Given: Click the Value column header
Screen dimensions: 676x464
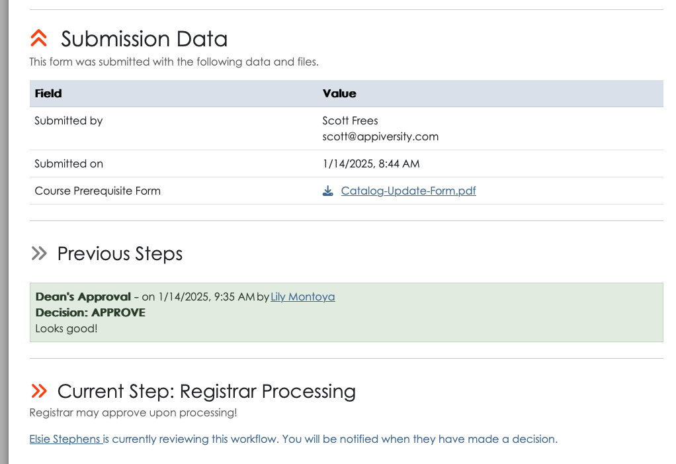Looking at the screenshot, I should [x=339, y=93].
